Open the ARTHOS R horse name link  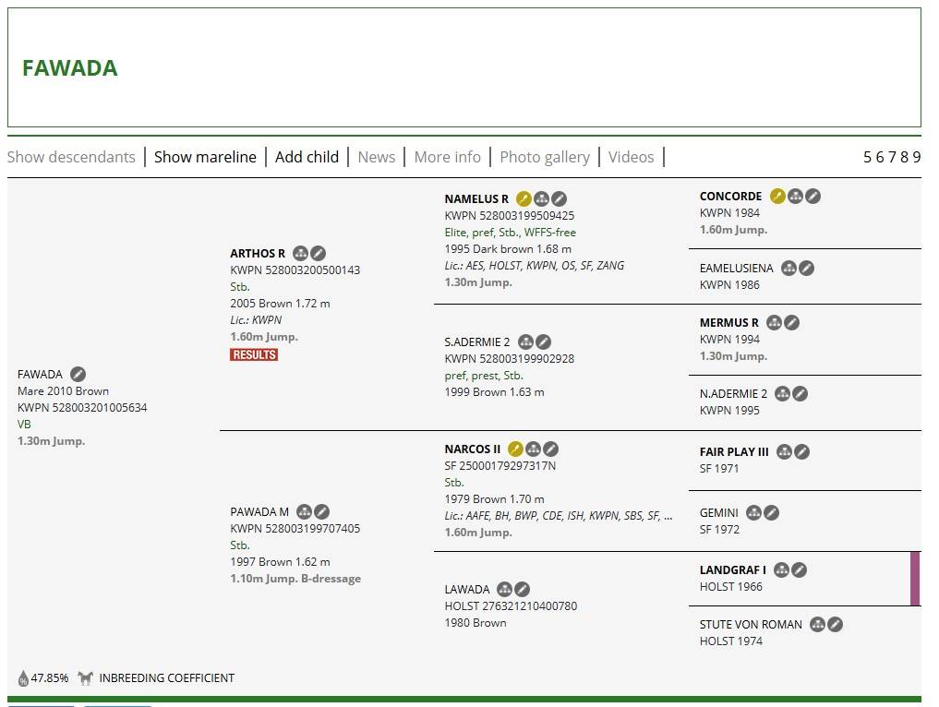(x=258, y=254)
